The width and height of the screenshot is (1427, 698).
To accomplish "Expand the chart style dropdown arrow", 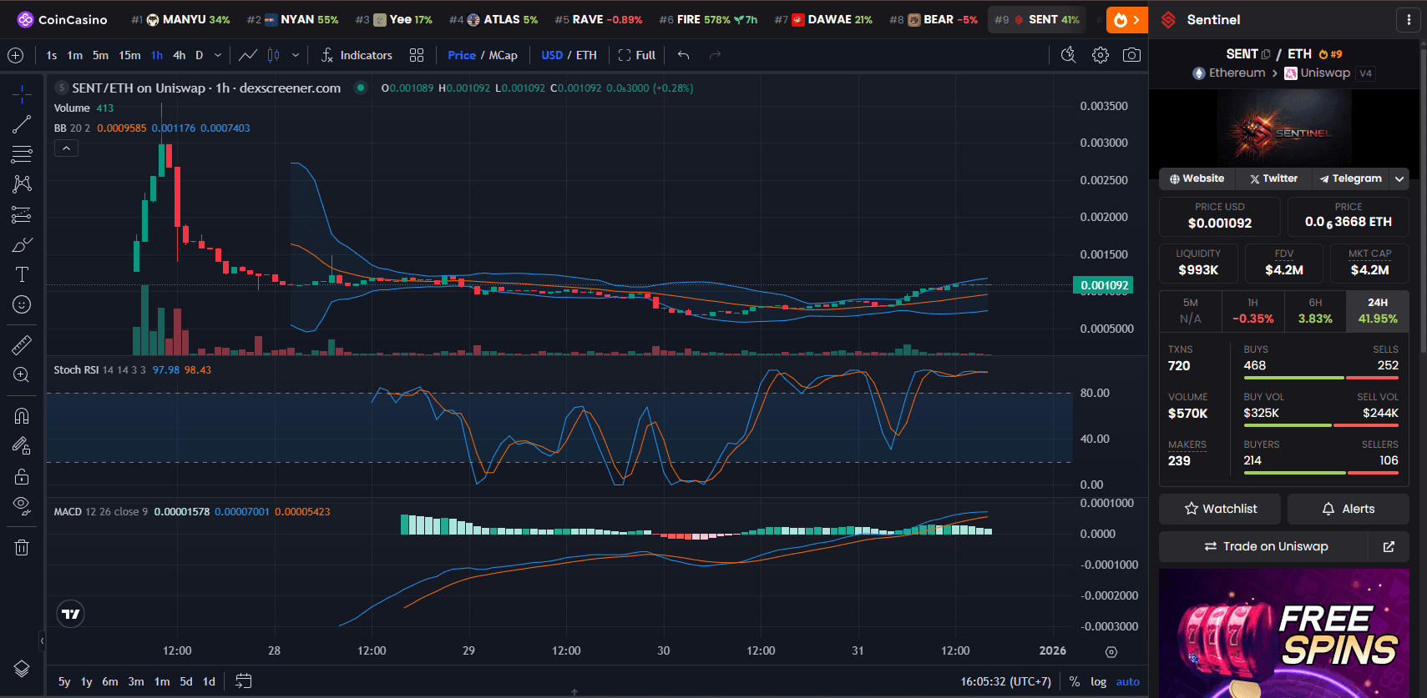I will pyautogui.click(x=296, y=55).
